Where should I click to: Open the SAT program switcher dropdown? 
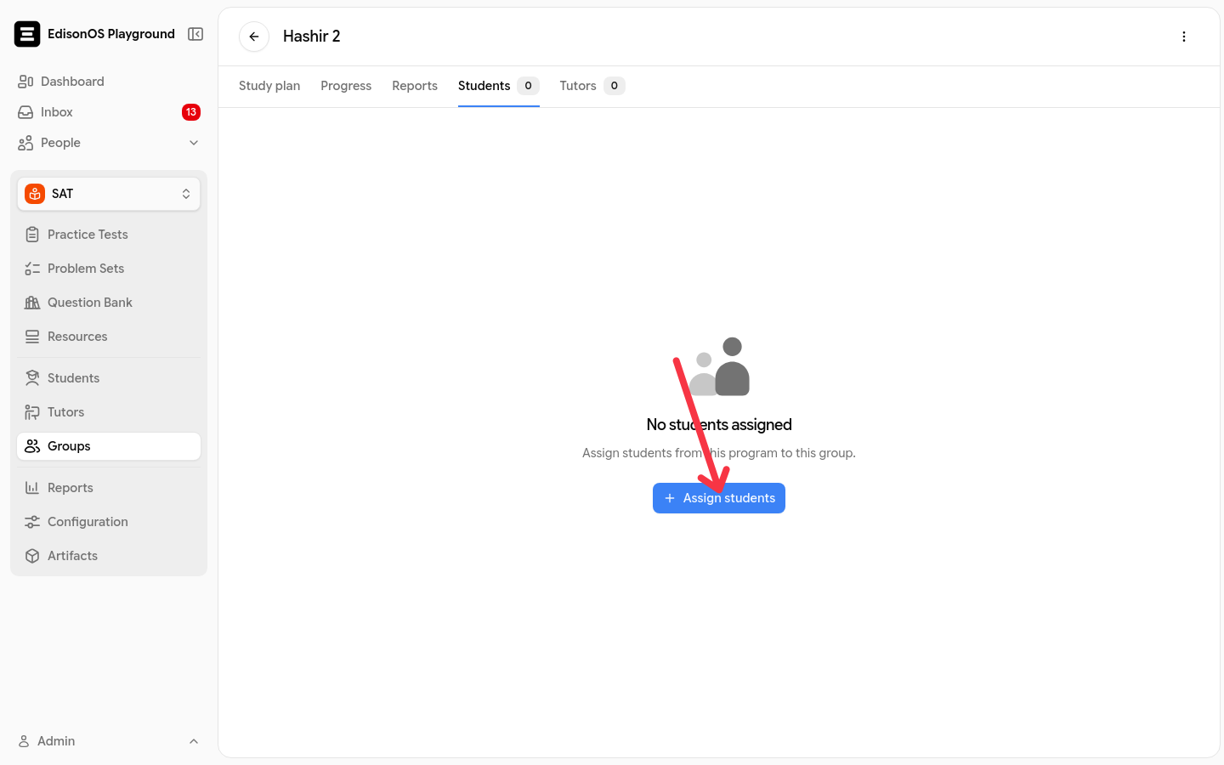pyautogui.click(x=109, y=194)
